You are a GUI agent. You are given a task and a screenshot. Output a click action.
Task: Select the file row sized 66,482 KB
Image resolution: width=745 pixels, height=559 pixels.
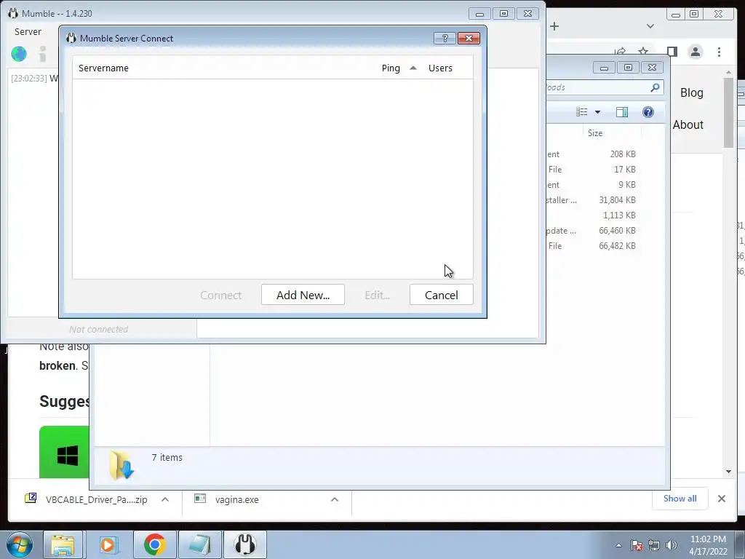[591, 246]
